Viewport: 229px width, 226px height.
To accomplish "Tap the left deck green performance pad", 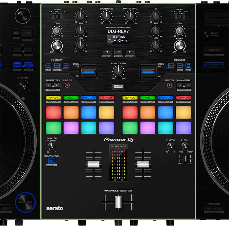I will [53, 128].
